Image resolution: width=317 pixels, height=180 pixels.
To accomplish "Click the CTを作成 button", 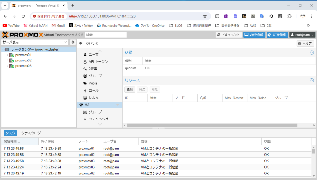I will pos(277,35).
